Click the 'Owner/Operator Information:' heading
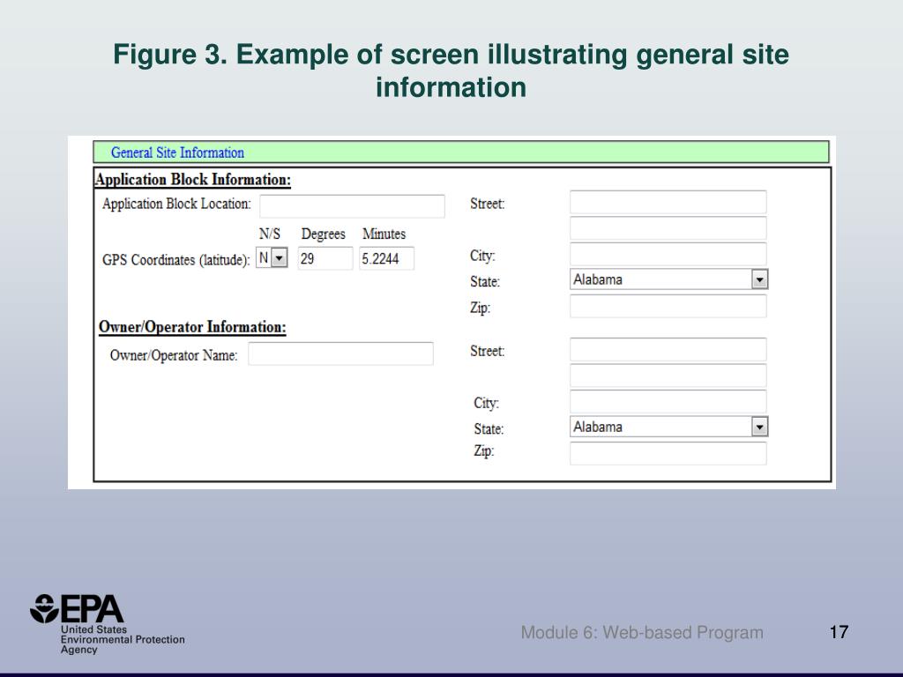 tap(192, 327)
